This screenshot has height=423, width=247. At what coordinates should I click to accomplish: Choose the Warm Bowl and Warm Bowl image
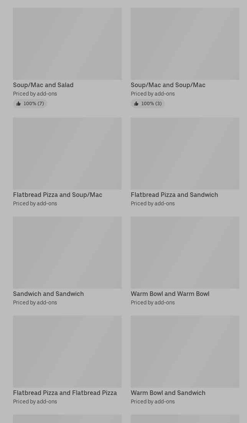(x=185, y=253)
